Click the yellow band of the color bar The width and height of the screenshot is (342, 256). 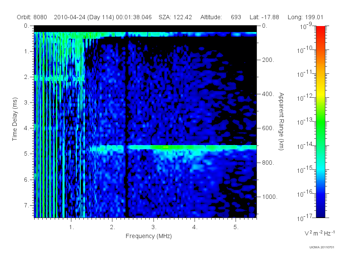click(321, 93)
